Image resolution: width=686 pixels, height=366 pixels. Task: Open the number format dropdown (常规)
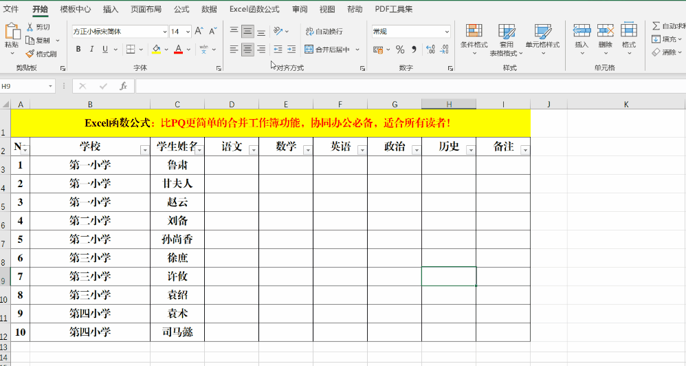click(447, 32)
